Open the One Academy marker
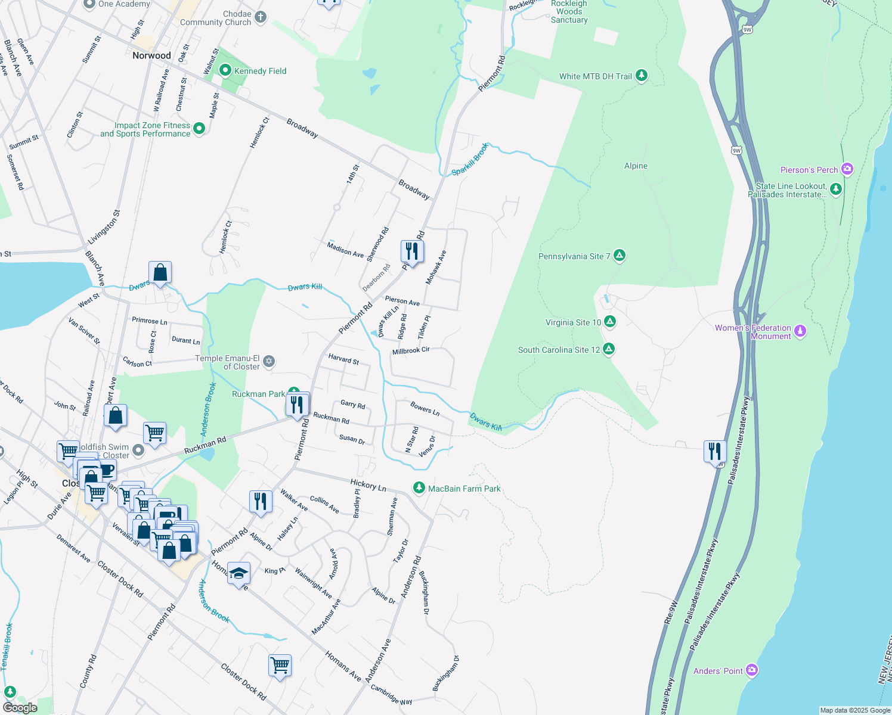This screenshot has height=715, width=892. [89, 4]
